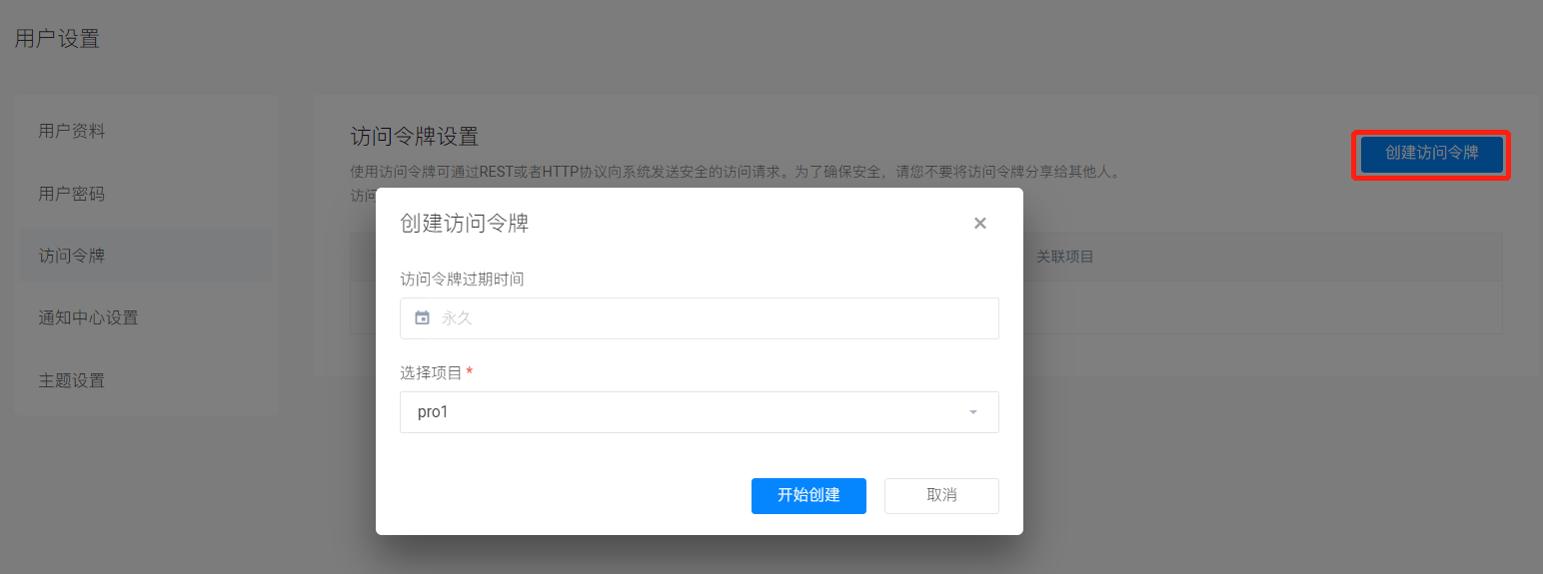Switch to 通知中心设置

coord(88,317)
